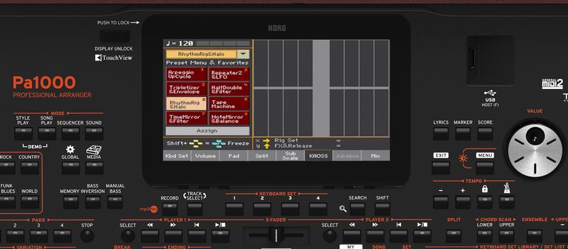Switch to the Split tab on display
This screenshot has width=568, height=249.
coord(262,156)
